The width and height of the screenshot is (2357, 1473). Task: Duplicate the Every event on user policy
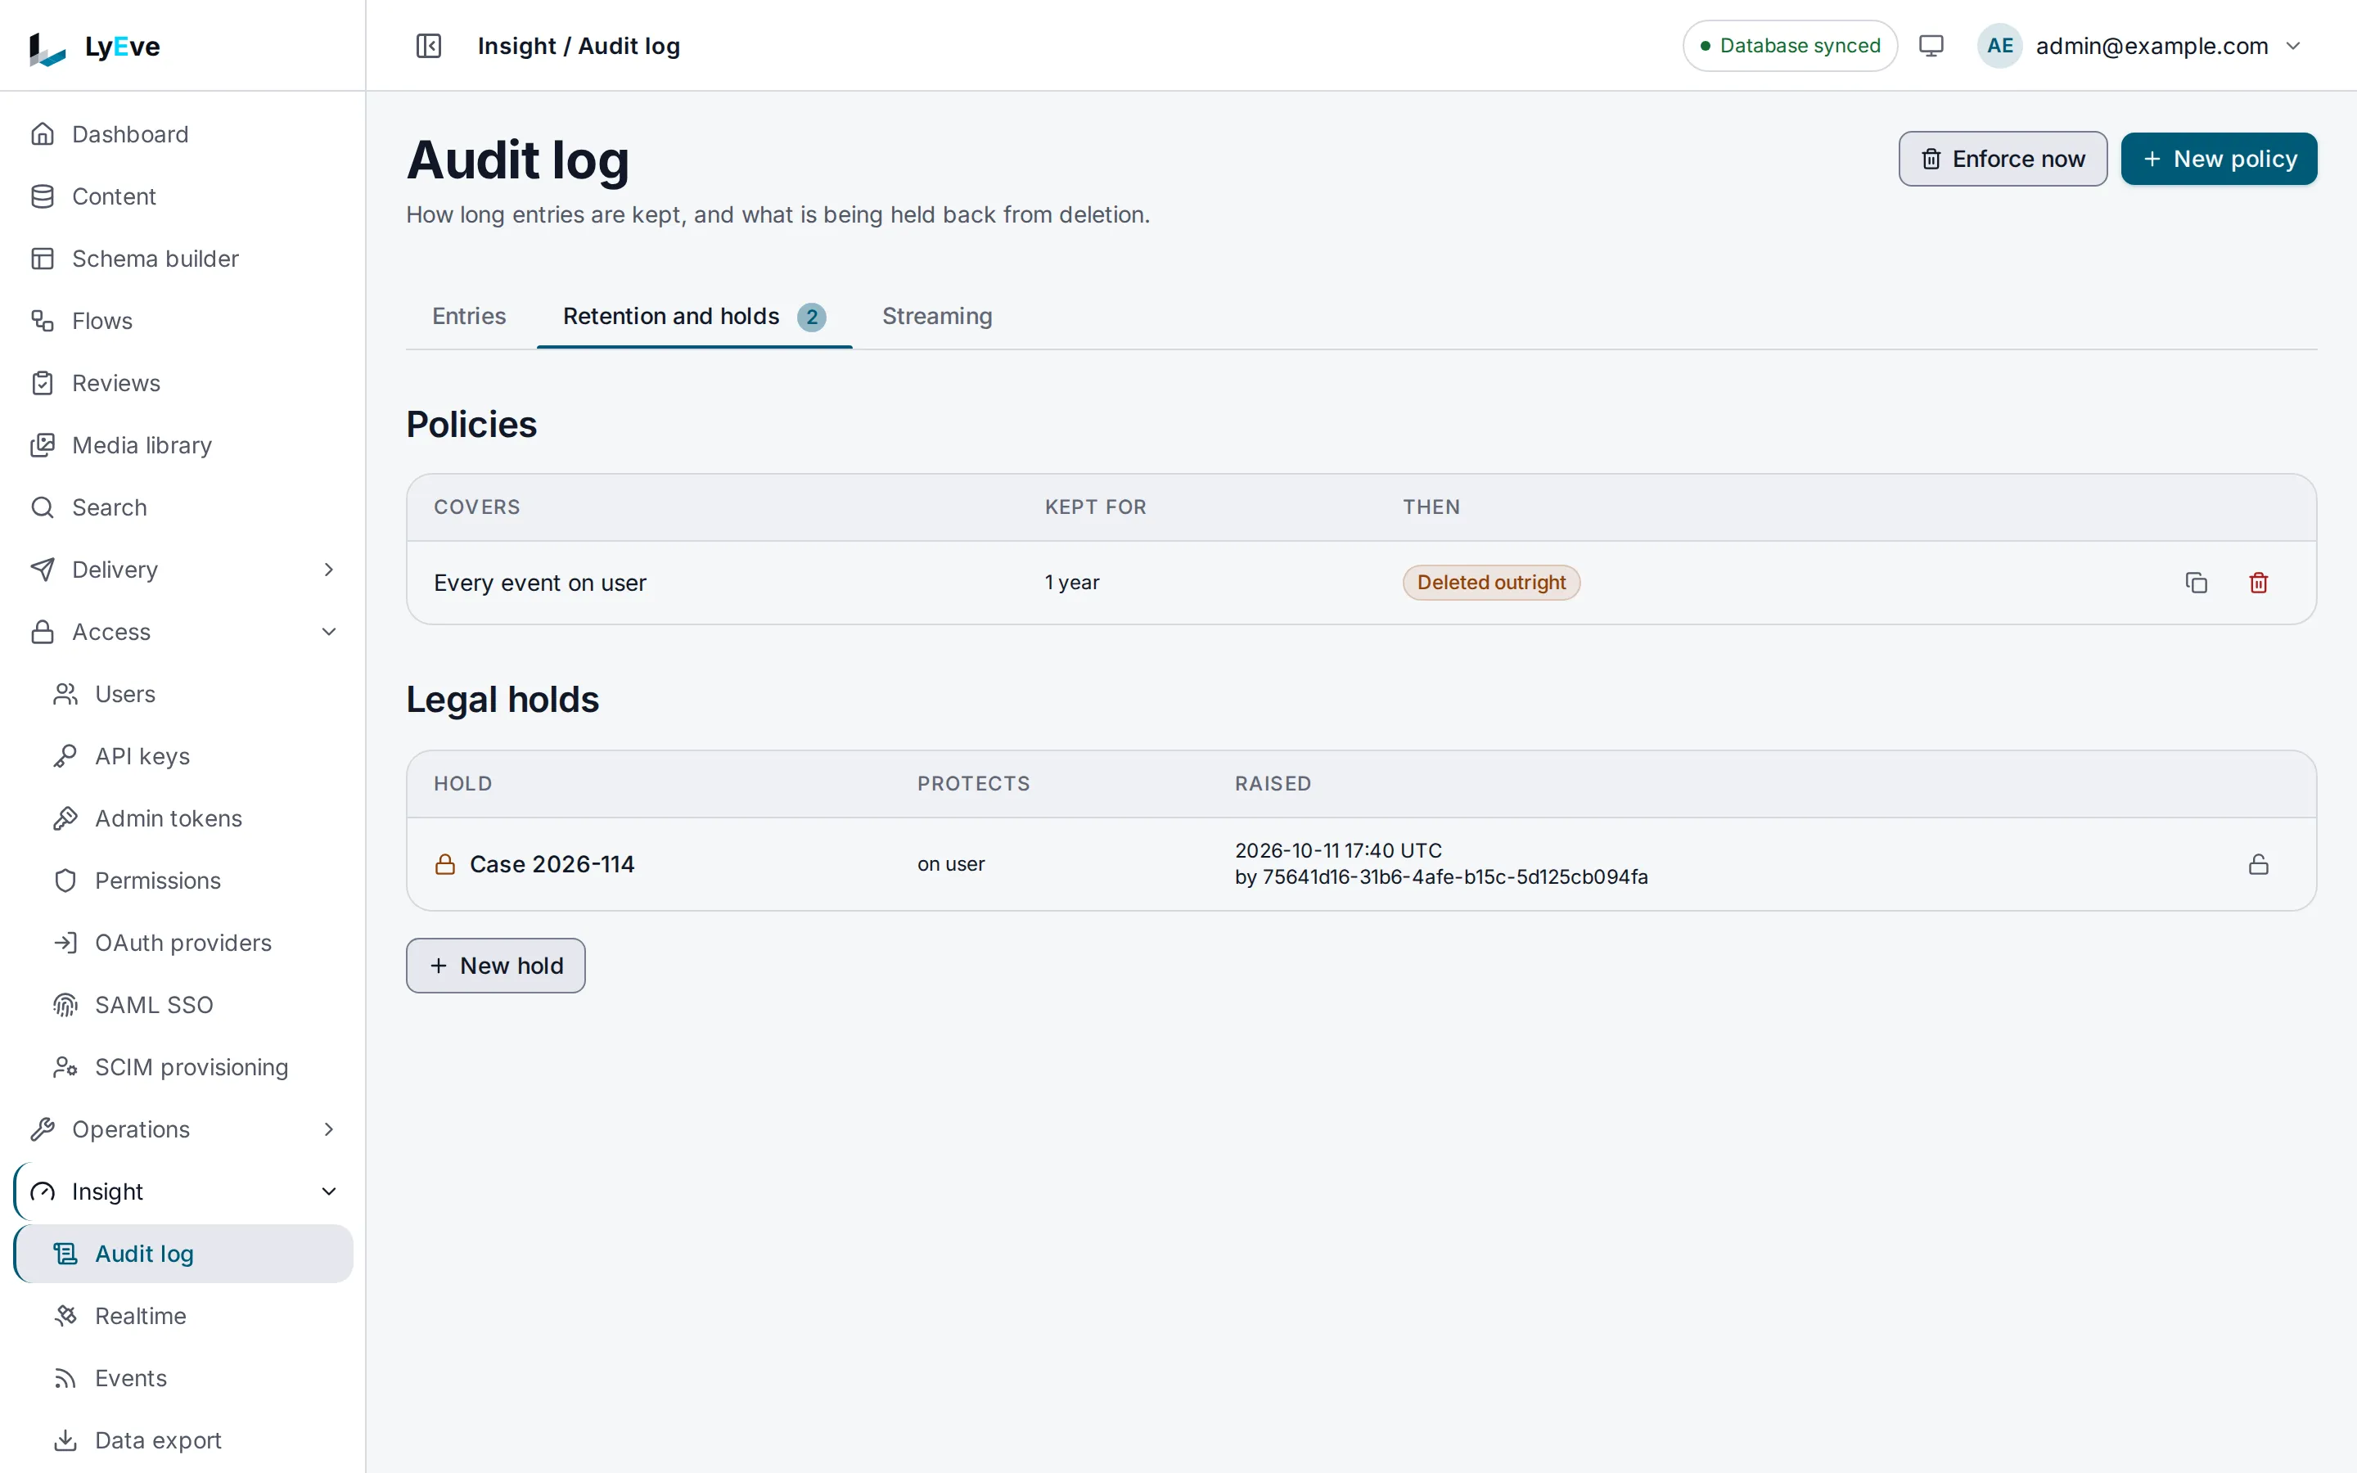click(2197, 583)
